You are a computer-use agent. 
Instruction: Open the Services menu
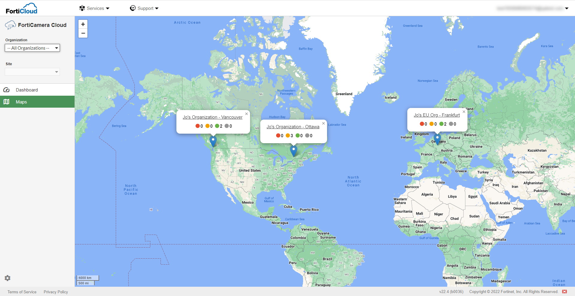pyautogui.click(x=94, y=8)
